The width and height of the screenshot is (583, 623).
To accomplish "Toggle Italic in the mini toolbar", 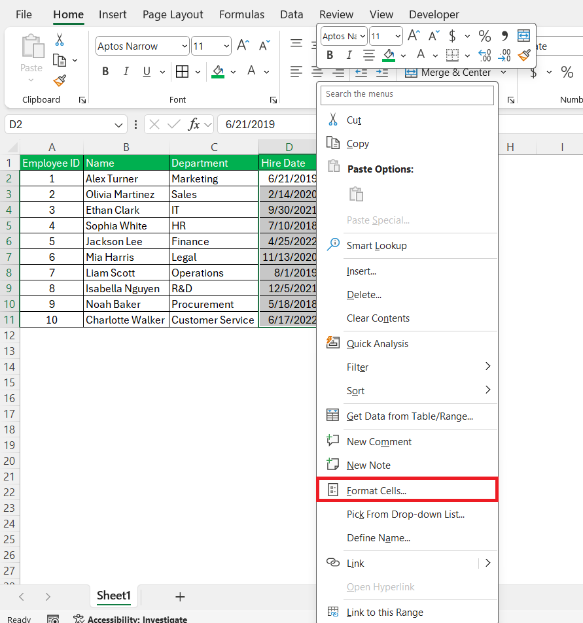I will point(349,55).
